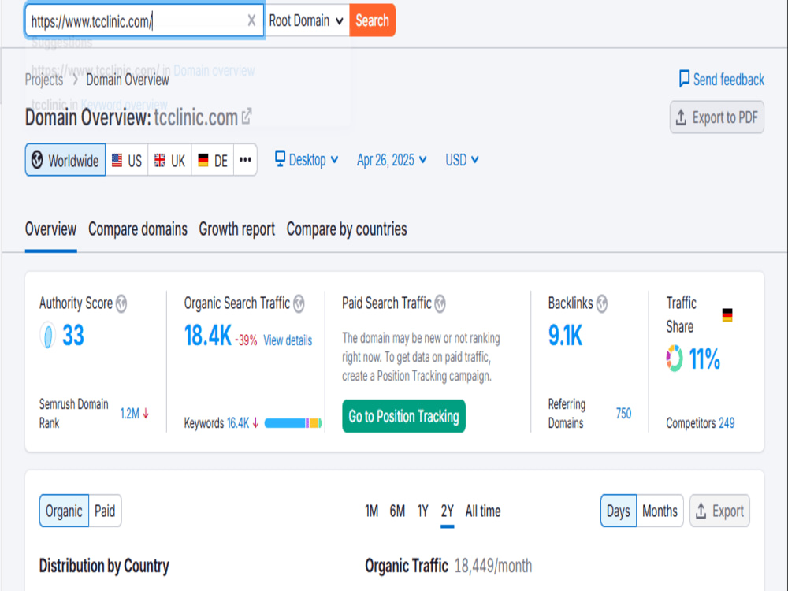Select the All time range

(483, 511)
